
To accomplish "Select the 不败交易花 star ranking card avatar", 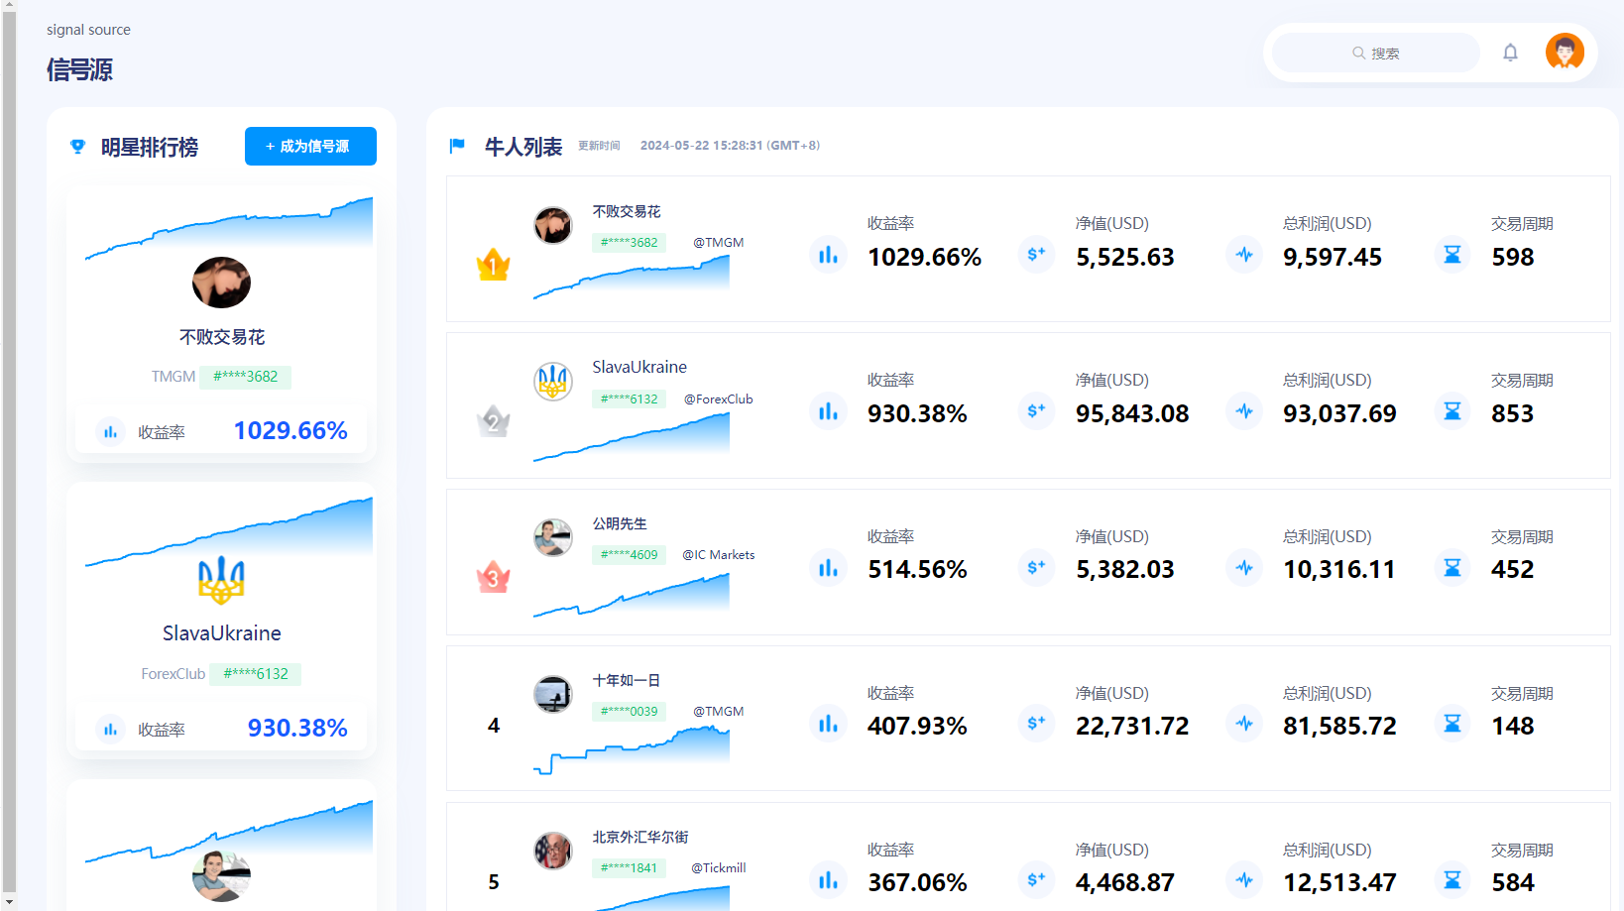I will click(x=221, y=283).
